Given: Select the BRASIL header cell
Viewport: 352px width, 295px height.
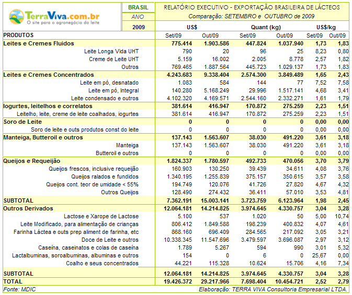Looking at the screenshot, I should [x=138, y=7].
